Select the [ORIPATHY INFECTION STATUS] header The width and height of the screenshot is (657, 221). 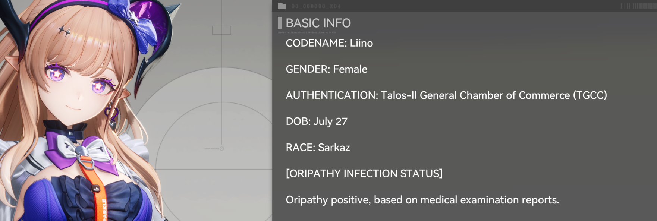pos(364,174)
